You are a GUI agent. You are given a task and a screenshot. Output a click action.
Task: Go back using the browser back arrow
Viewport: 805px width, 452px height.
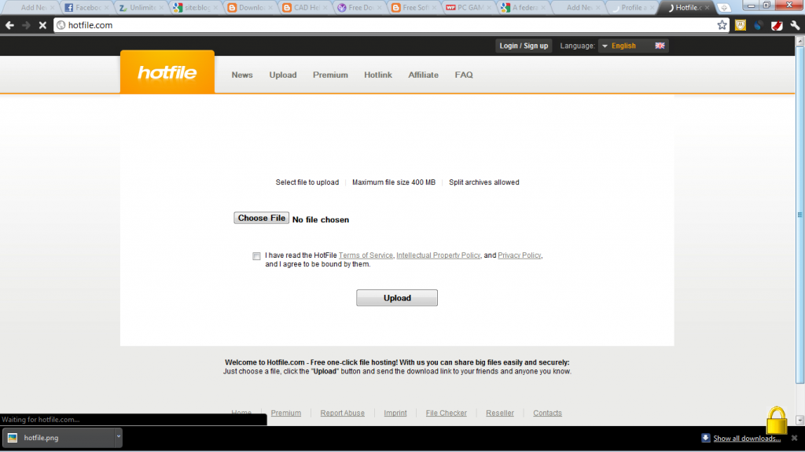(9, 25)
